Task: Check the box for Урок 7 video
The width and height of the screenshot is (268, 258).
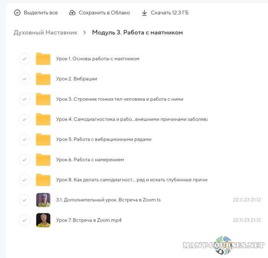Action: tap(25, 220)
